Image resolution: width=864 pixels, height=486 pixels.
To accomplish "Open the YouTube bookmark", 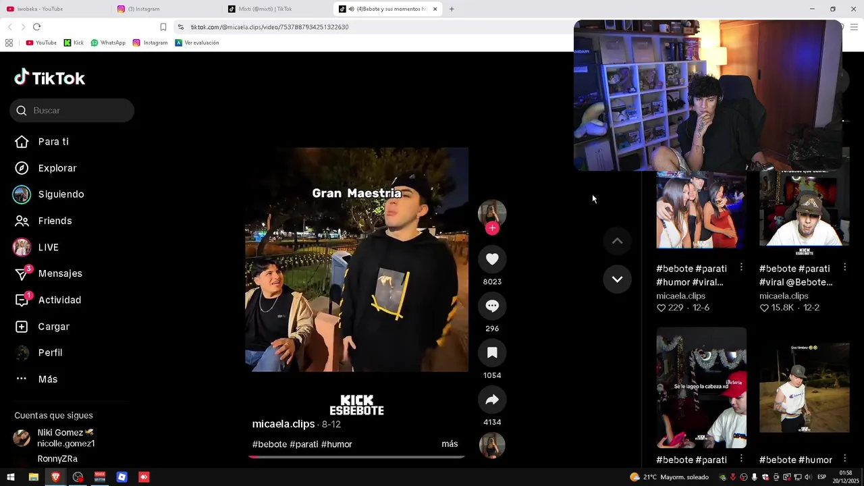I will (41, 43).
